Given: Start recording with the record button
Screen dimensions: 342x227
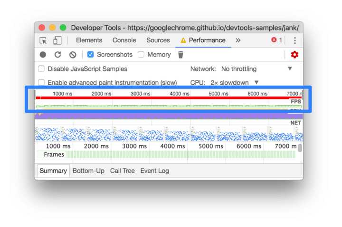Looking at the screenshot, I should (43, 54).
